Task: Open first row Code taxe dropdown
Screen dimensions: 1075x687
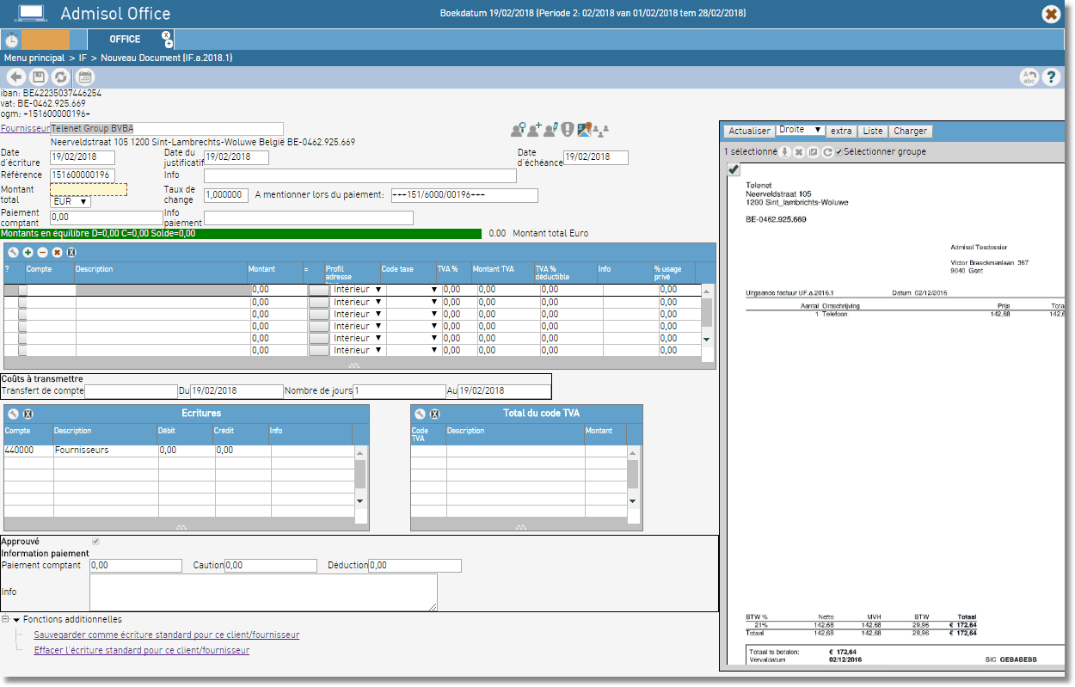Action: (413, 290)
